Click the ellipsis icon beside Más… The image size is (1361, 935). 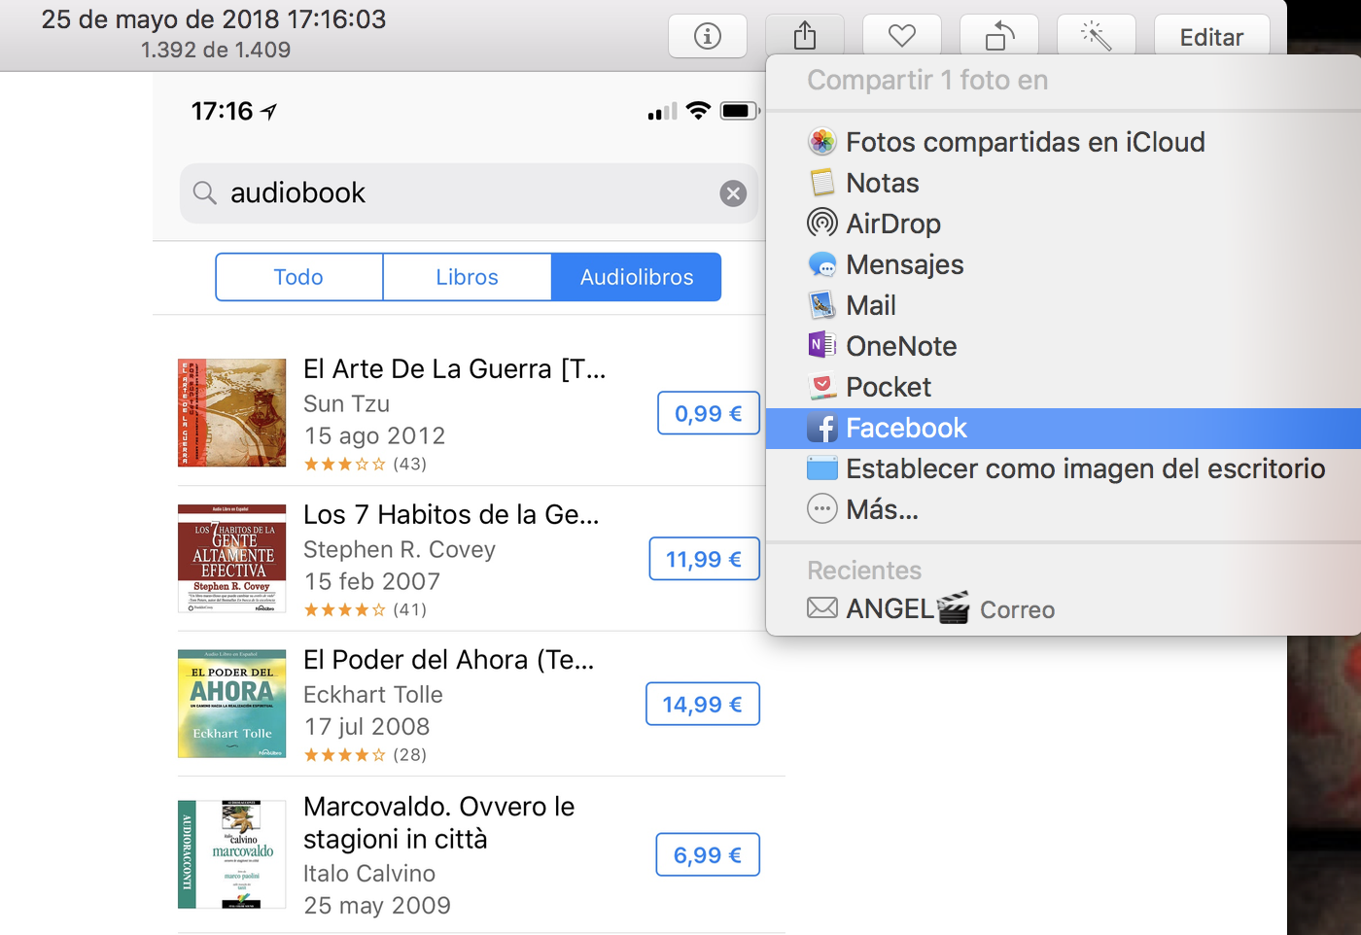[822, 509]
